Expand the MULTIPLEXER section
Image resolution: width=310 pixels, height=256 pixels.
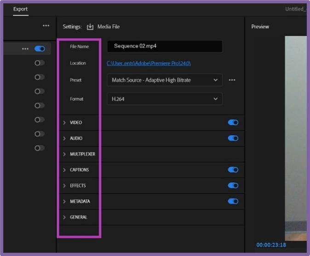pyautogui.click(x=64, y=154)
